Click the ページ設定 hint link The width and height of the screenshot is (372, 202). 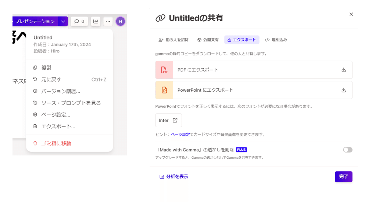coord(180,134)
